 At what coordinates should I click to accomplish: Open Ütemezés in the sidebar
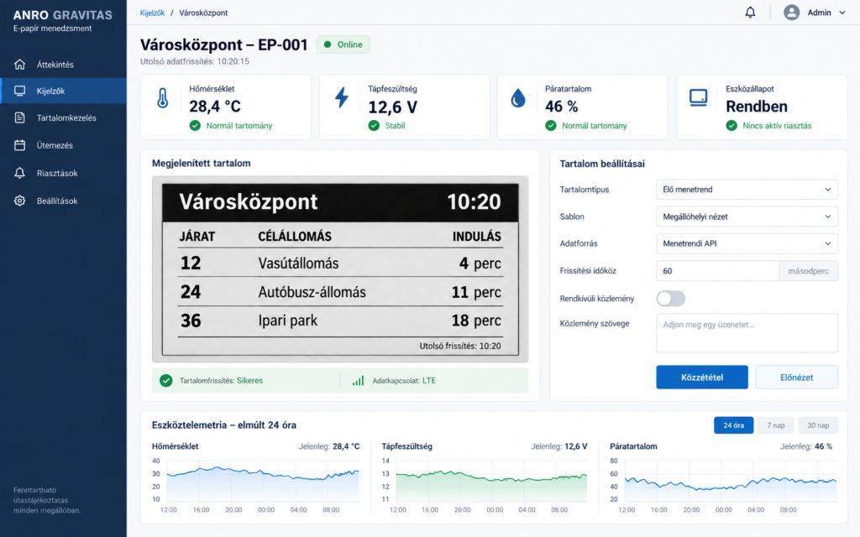[63, 145]
